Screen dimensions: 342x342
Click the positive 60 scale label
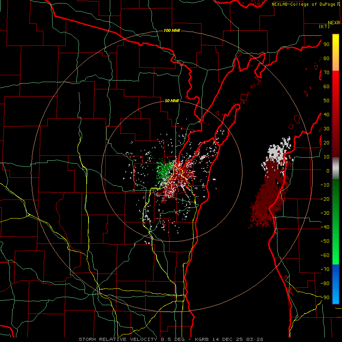click(326, 87)
